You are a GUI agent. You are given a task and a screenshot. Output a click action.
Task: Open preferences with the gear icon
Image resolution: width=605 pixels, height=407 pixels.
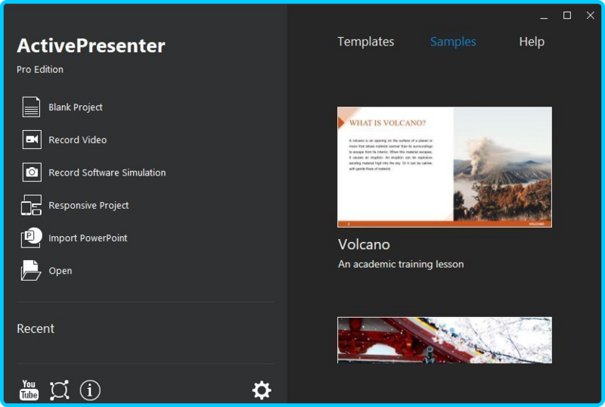[262, 390]
